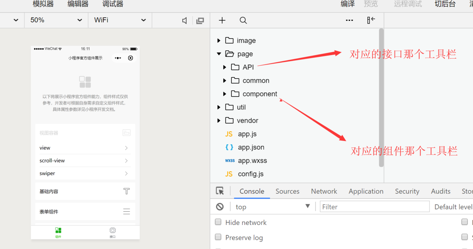Screen dimensions: 473x249
Task: Click the detach simulator window icon
Action: 200,21
